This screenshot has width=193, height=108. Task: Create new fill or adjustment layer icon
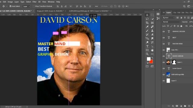(181, 106)
